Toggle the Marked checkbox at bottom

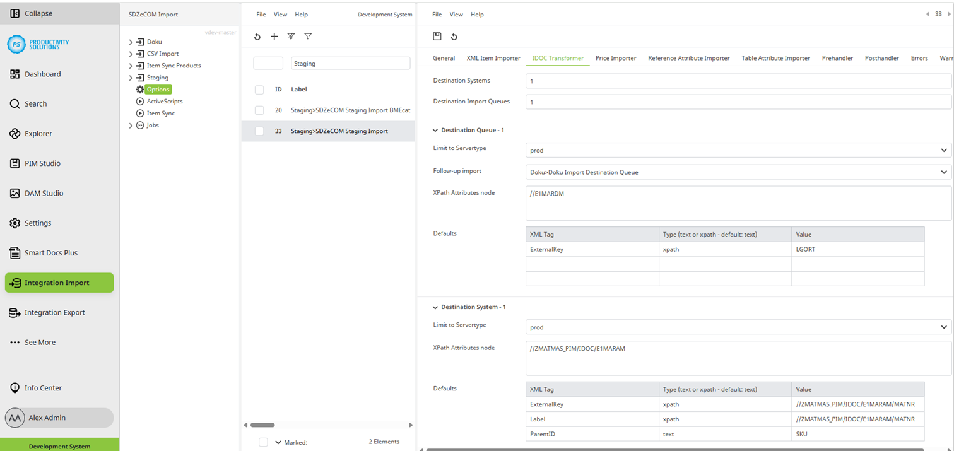(263, 442)
